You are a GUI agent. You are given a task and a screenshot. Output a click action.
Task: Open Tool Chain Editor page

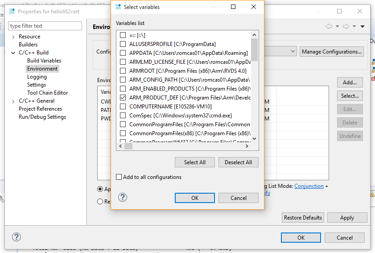point(47,93)
